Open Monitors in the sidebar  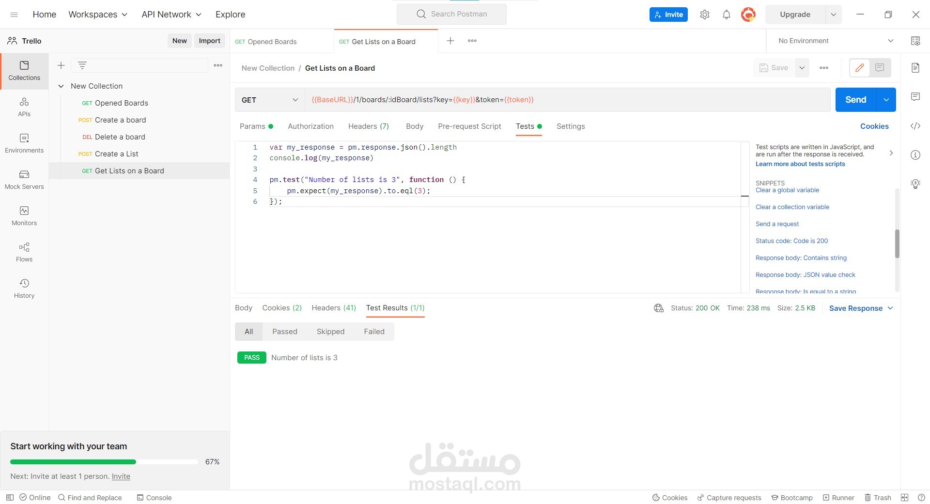pyautogui.click(x=24, y=216)
